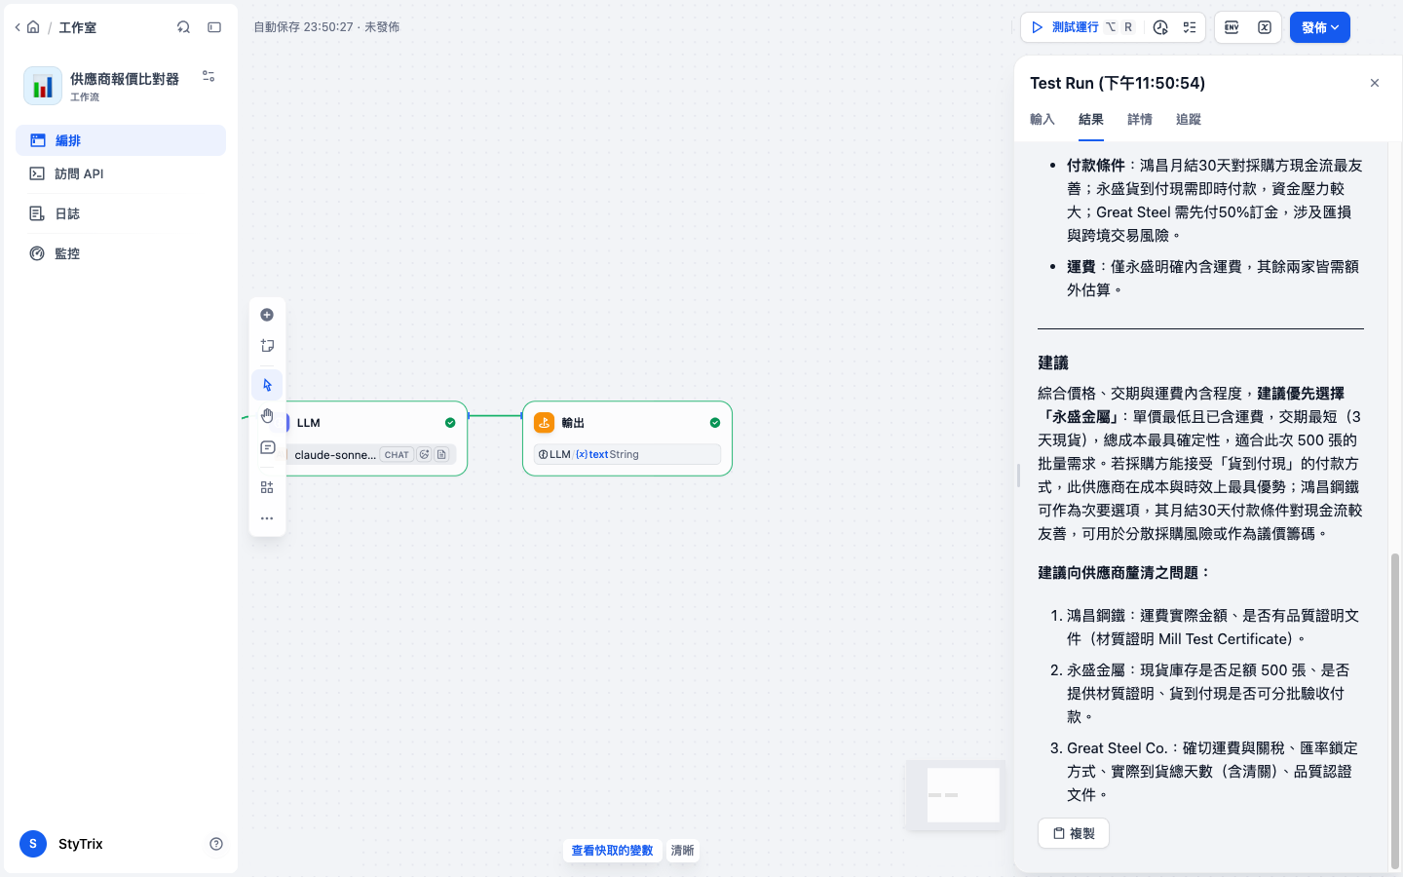Switch to the 輸入 tab
Image resolution: width=1403 pixels, height=877 pixels.
click(x=1043, y=120)
